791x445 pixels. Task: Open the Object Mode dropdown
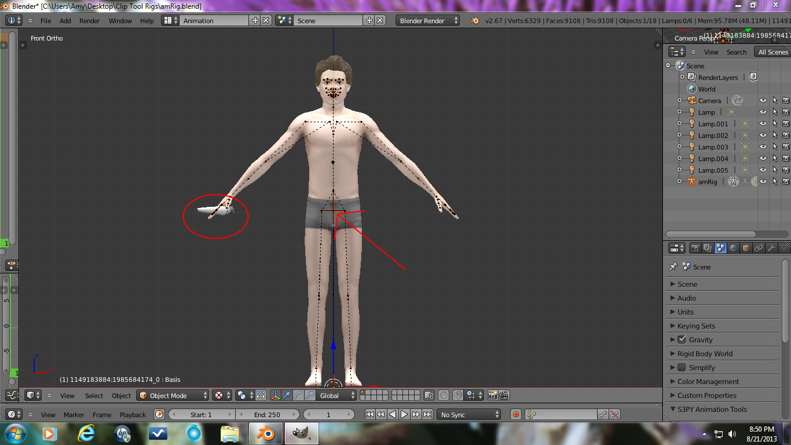[173, 395]
